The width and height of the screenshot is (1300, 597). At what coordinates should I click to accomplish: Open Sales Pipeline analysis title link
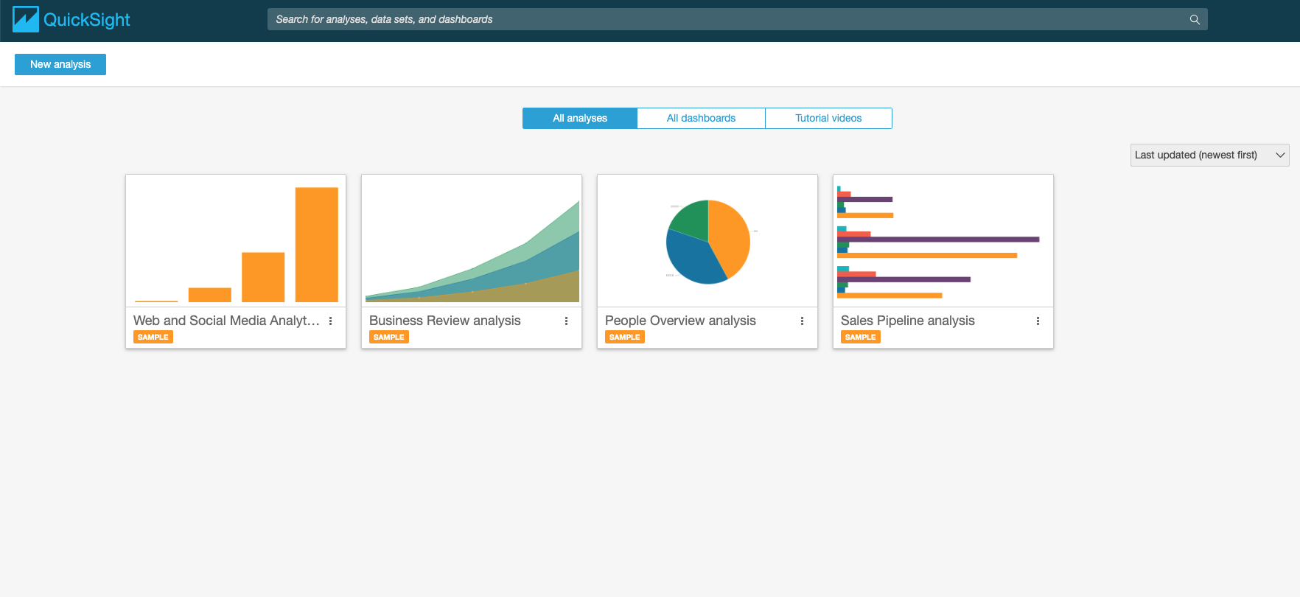(x=907, y=321)
